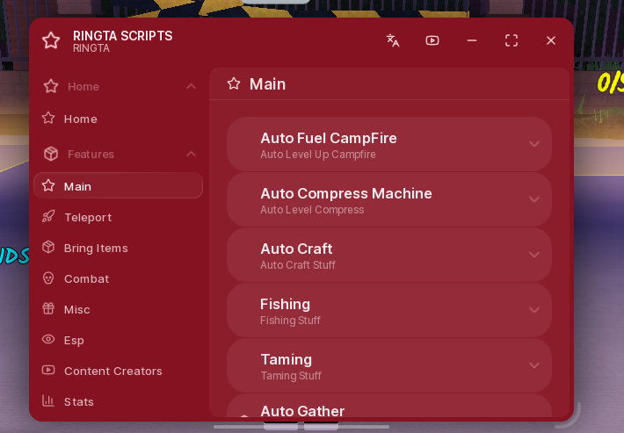Open the language translate icon

point(393,40)
